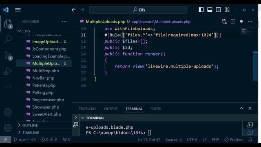Click the terminal prompt input area

tap(149, 133)
